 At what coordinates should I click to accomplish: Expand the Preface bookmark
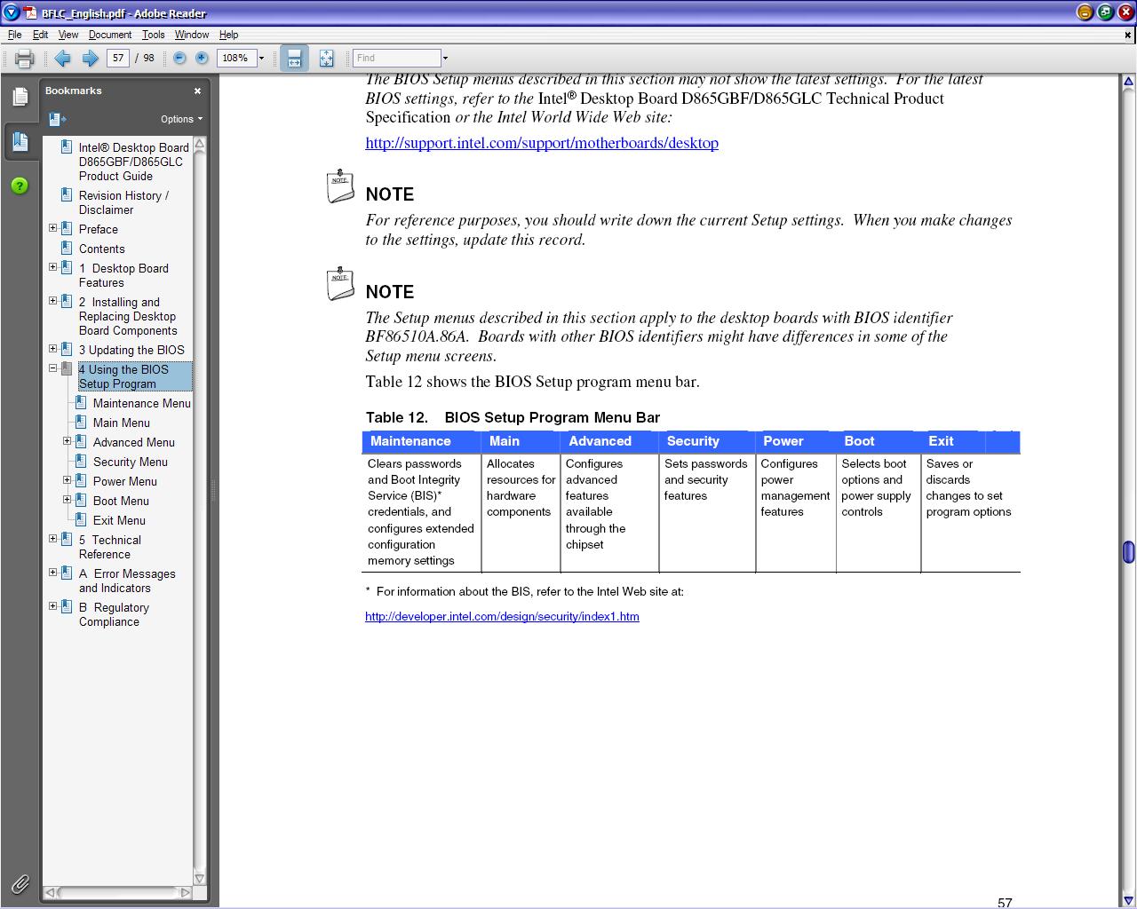[52, 228]
